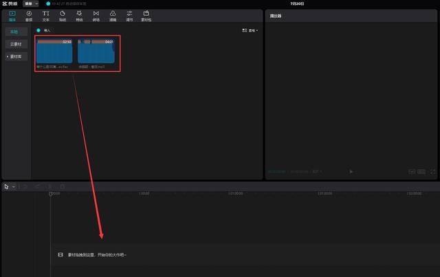Click the playhead at the timeline start

point(50,194)
